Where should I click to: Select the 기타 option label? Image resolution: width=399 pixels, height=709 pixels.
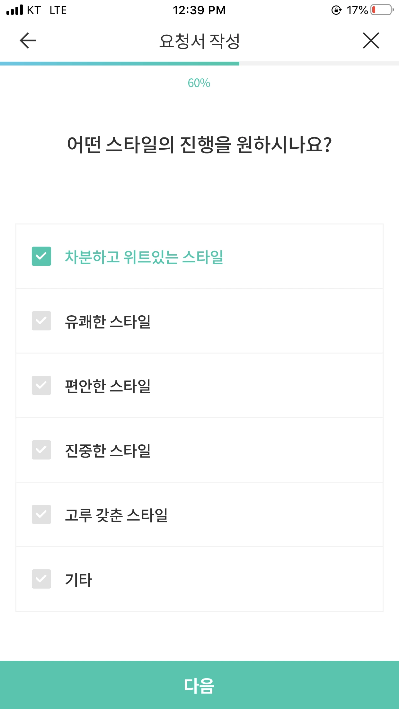[x=79, y=580]
